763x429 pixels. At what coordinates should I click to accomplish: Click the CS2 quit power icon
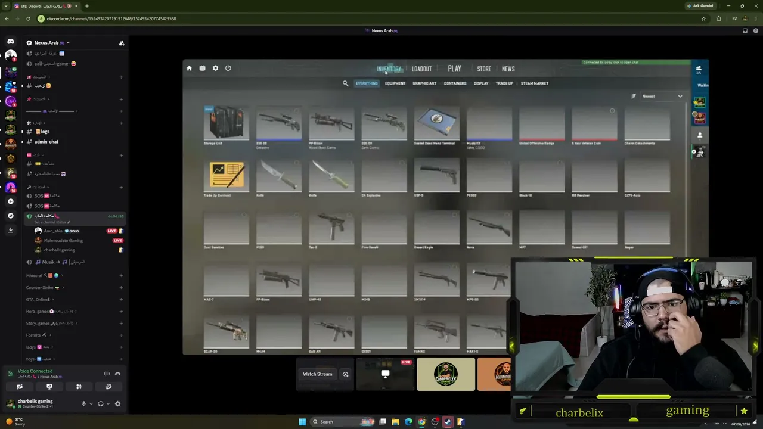click(228, 69)
